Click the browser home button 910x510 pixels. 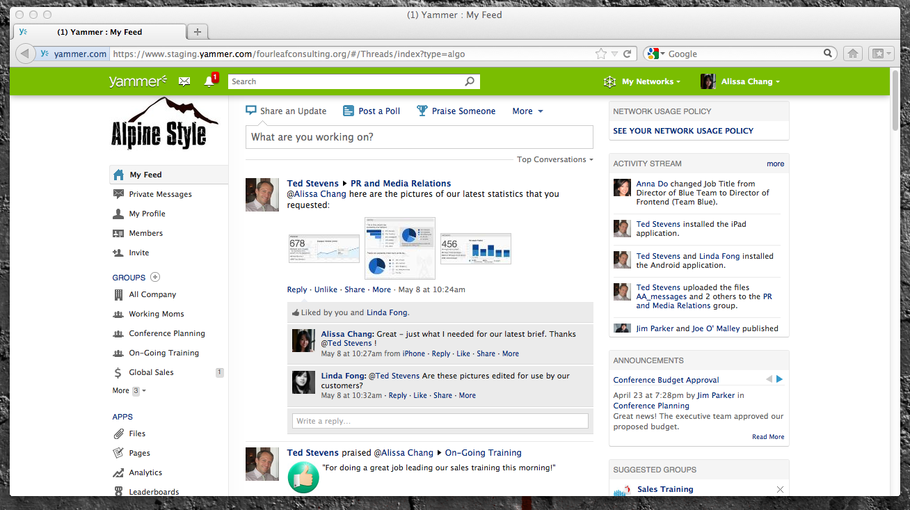(852, 54)
